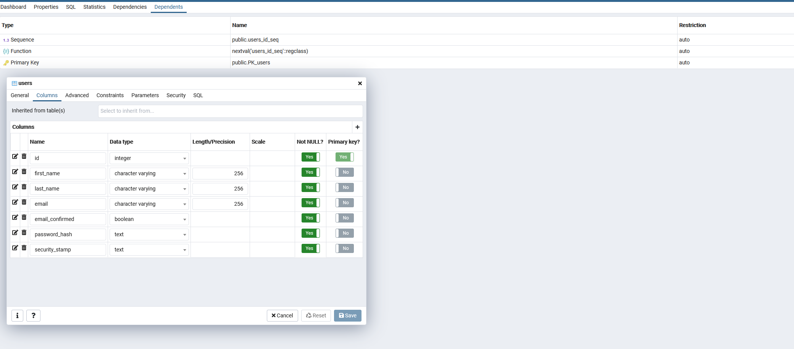Viewport: 794px width, 349px height.
Task: Open data type dropdown for email
Action: coord(149,204)
